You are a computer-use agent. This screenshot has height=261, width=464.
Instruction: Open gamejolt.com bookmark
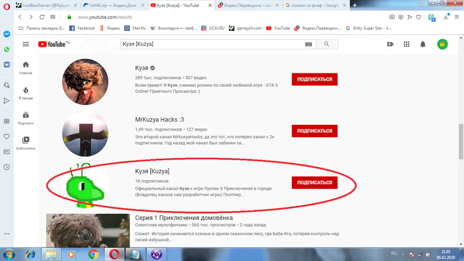point(245,28)
